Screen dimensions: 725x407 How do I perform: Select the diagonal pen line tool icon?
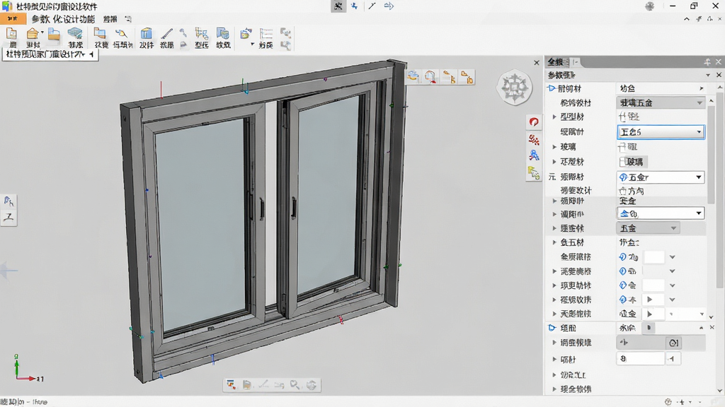(166, 34)
